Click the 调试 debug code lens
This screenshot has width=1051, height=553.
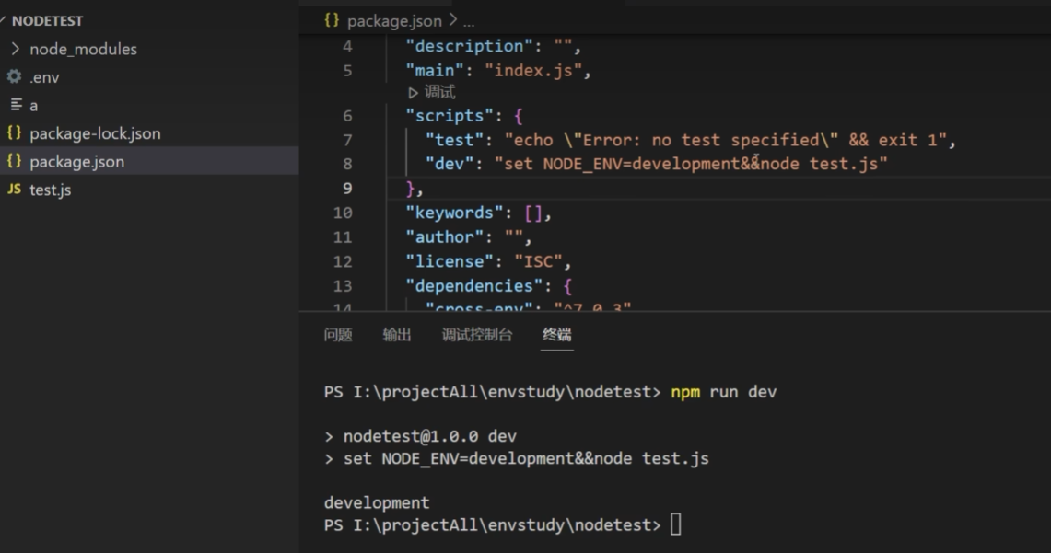pyautogui.click(x=439, y=92)
